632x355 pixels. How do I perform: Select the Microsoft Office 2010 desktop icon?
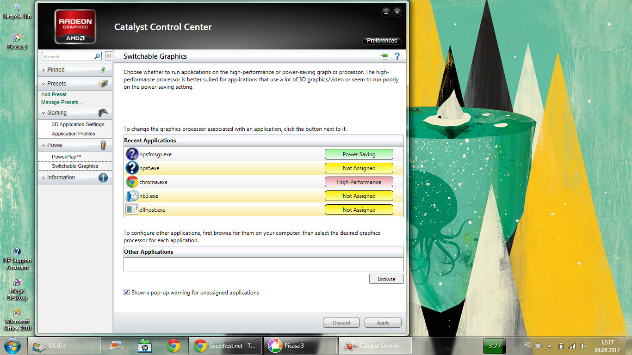17,319
